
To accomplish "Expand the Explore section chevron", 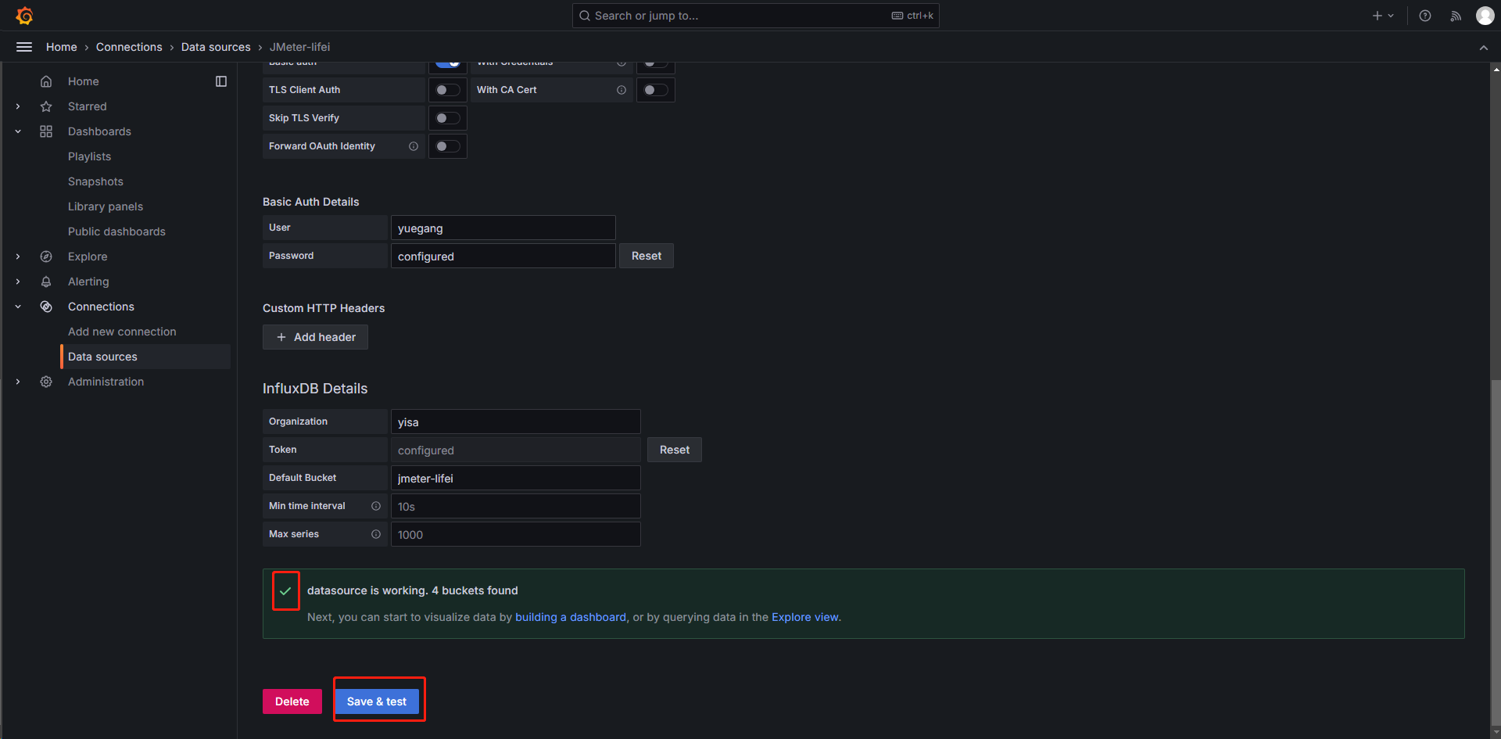I will click(18, 256).
